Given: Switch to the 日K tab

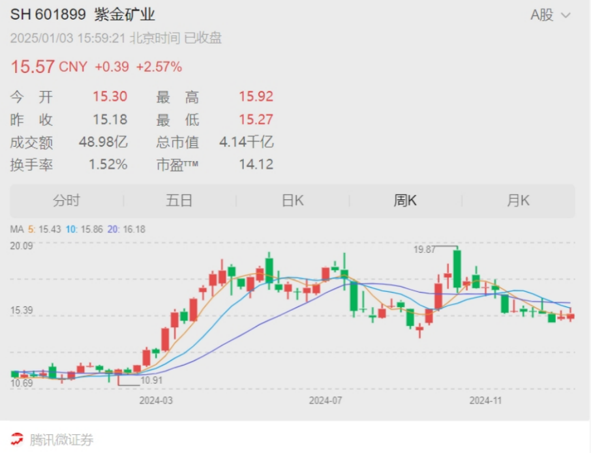Looking at the screenshot, I should click(292, 200).
